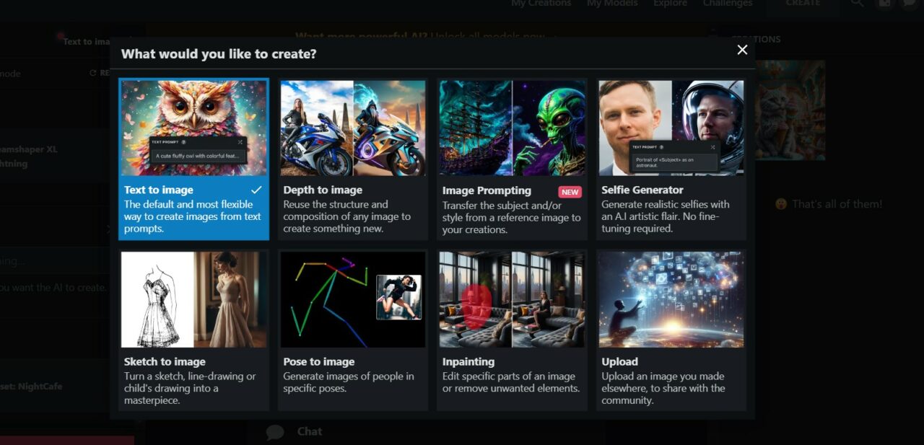Click the Chat speech bubble at bottom
The height and width of the screenshot is (445, 924).
[275, 432]
